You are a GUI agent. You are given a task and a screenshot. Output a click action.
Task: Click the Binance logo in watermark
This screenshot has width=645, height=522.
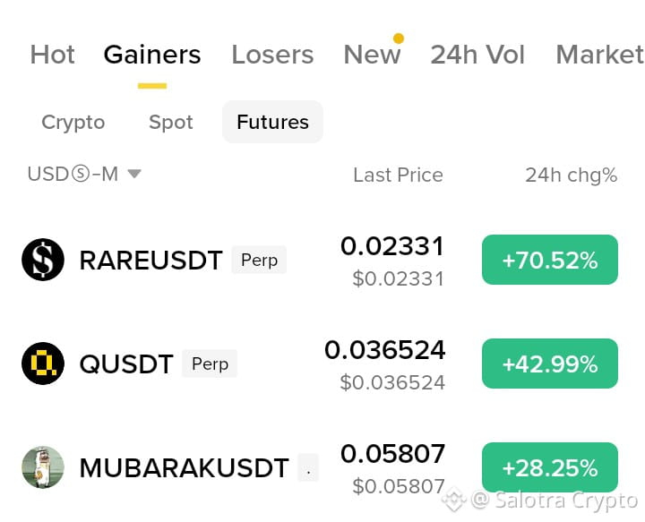[454, 501]
